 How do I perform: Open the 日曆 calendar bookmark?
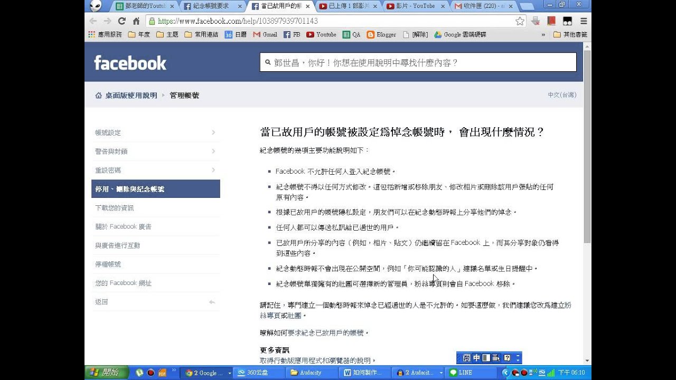point(236,34)
